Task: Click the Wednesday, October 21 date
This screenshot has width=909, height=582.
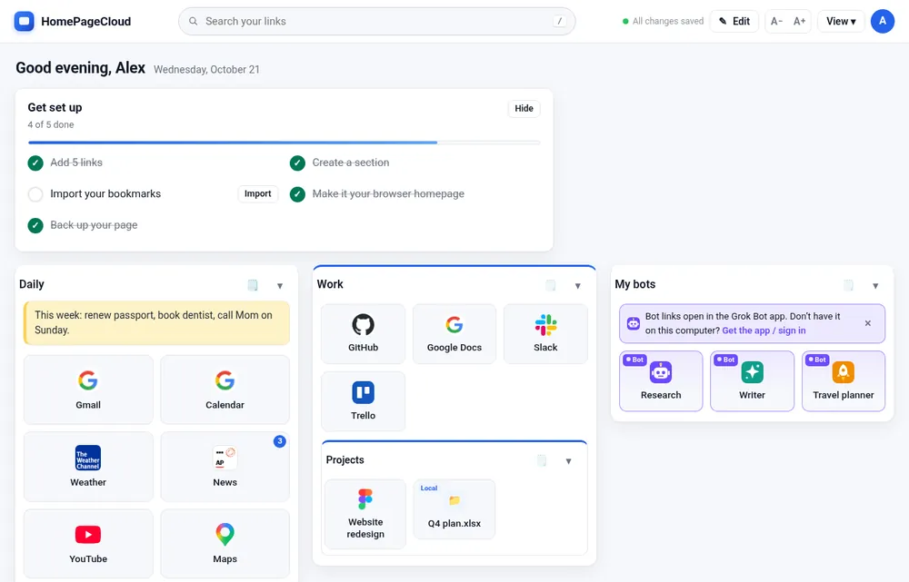Action: tap(206, 70)
